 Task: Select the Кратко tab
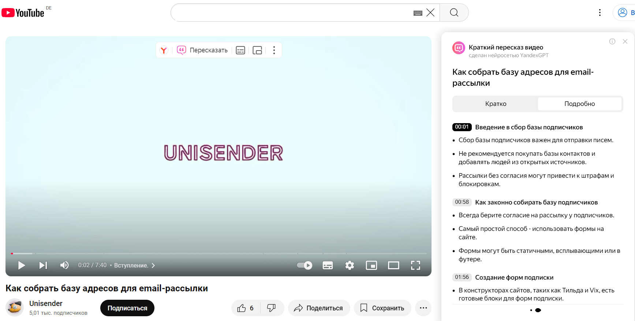click(496, 104)
